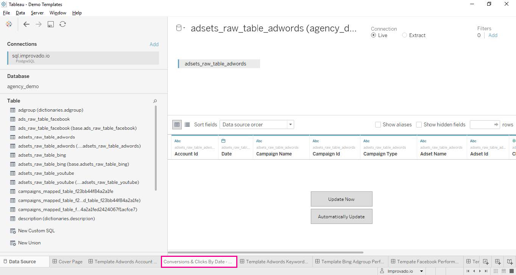Click the Automatically Update button

click(341, 216)
